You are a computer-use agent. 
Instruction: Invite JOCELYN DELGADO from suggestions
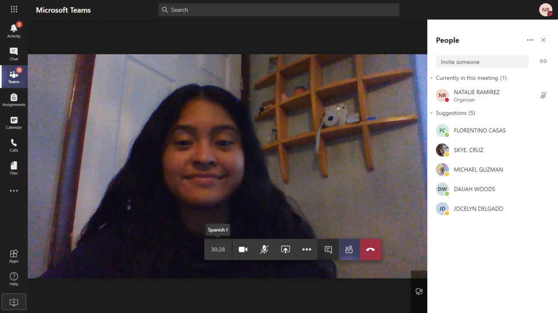pyautogui.click(x=493, y=209)
